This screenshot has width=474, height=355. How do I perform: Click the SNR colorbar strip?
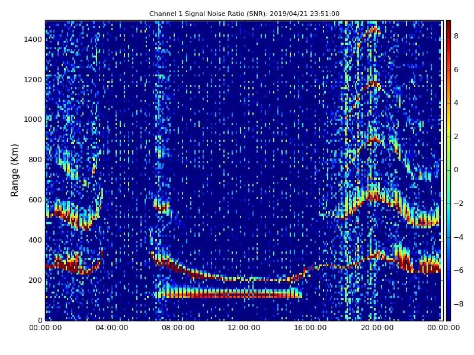[449, 170]
